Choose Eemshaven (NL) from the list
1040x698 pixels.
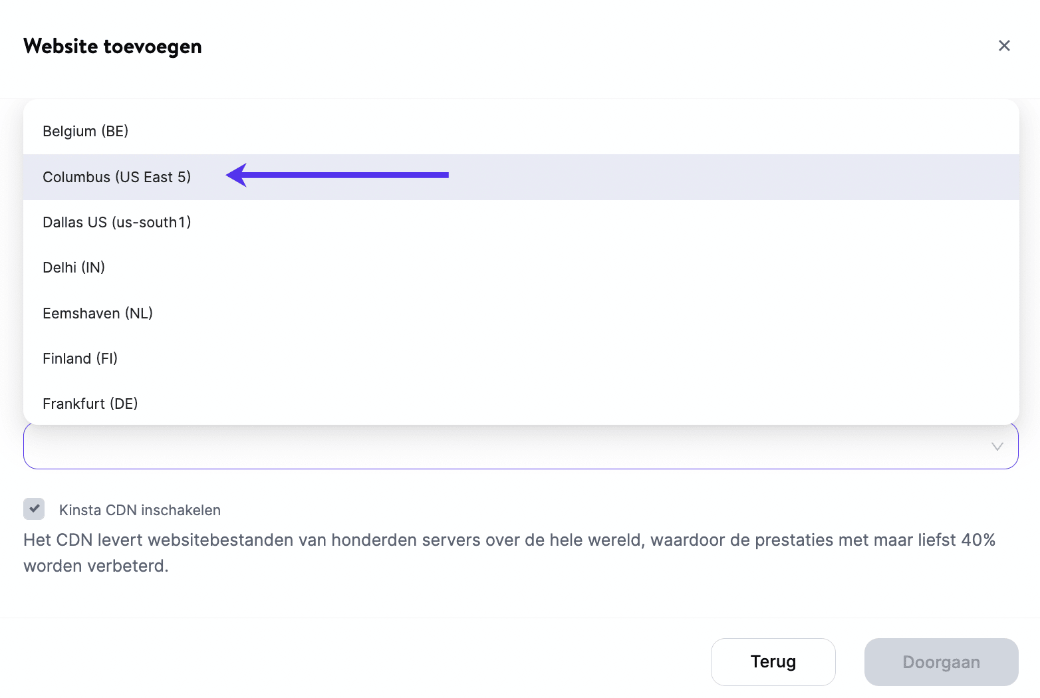[98, 314]
